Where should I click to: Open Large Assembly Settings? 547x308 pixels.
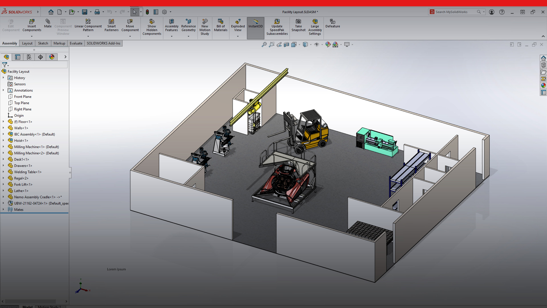pos(315,27)
